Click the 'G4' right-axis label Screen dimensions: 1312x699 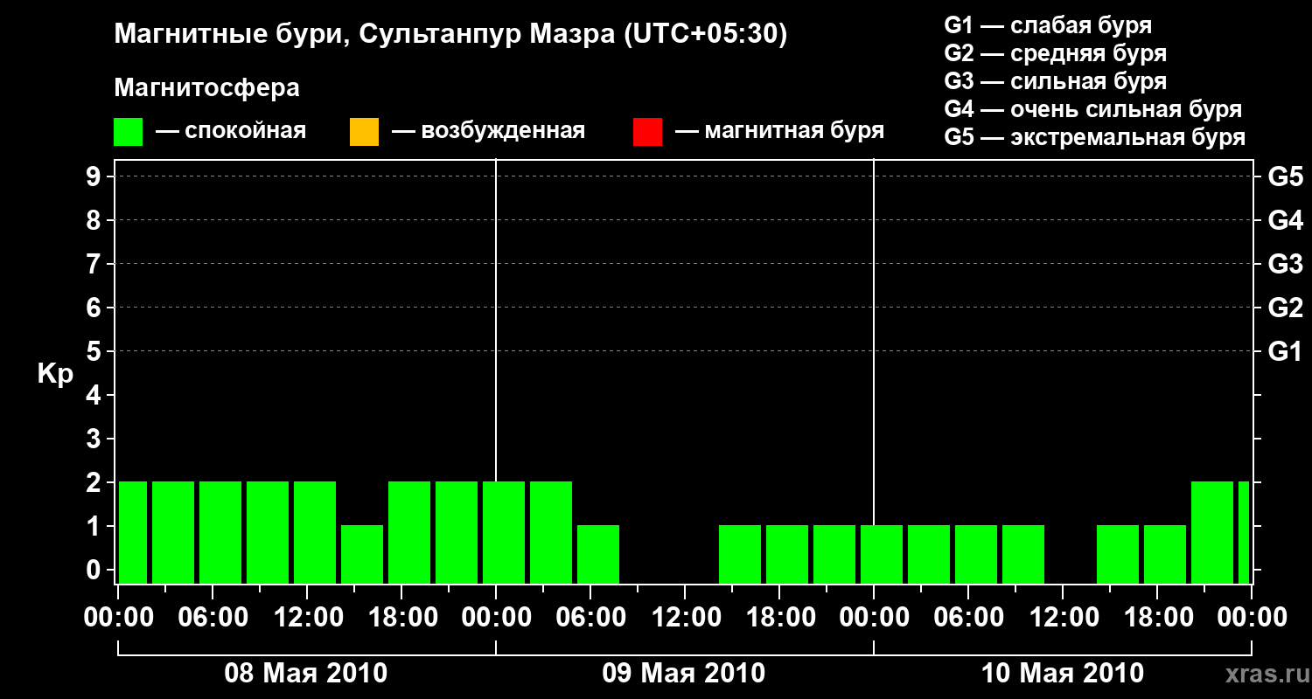point(1285,220)
